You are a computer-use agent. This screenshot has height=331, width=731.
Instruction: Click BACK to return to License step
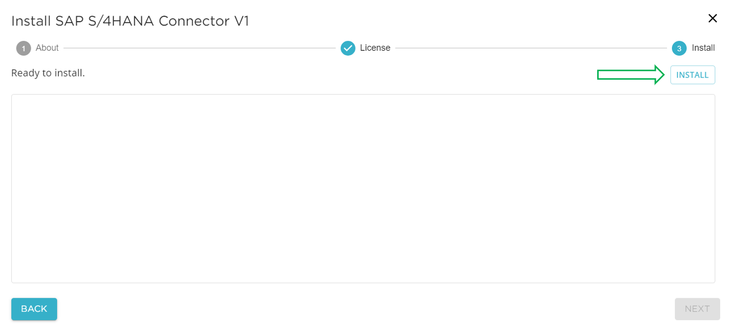(x=34, y=309)
